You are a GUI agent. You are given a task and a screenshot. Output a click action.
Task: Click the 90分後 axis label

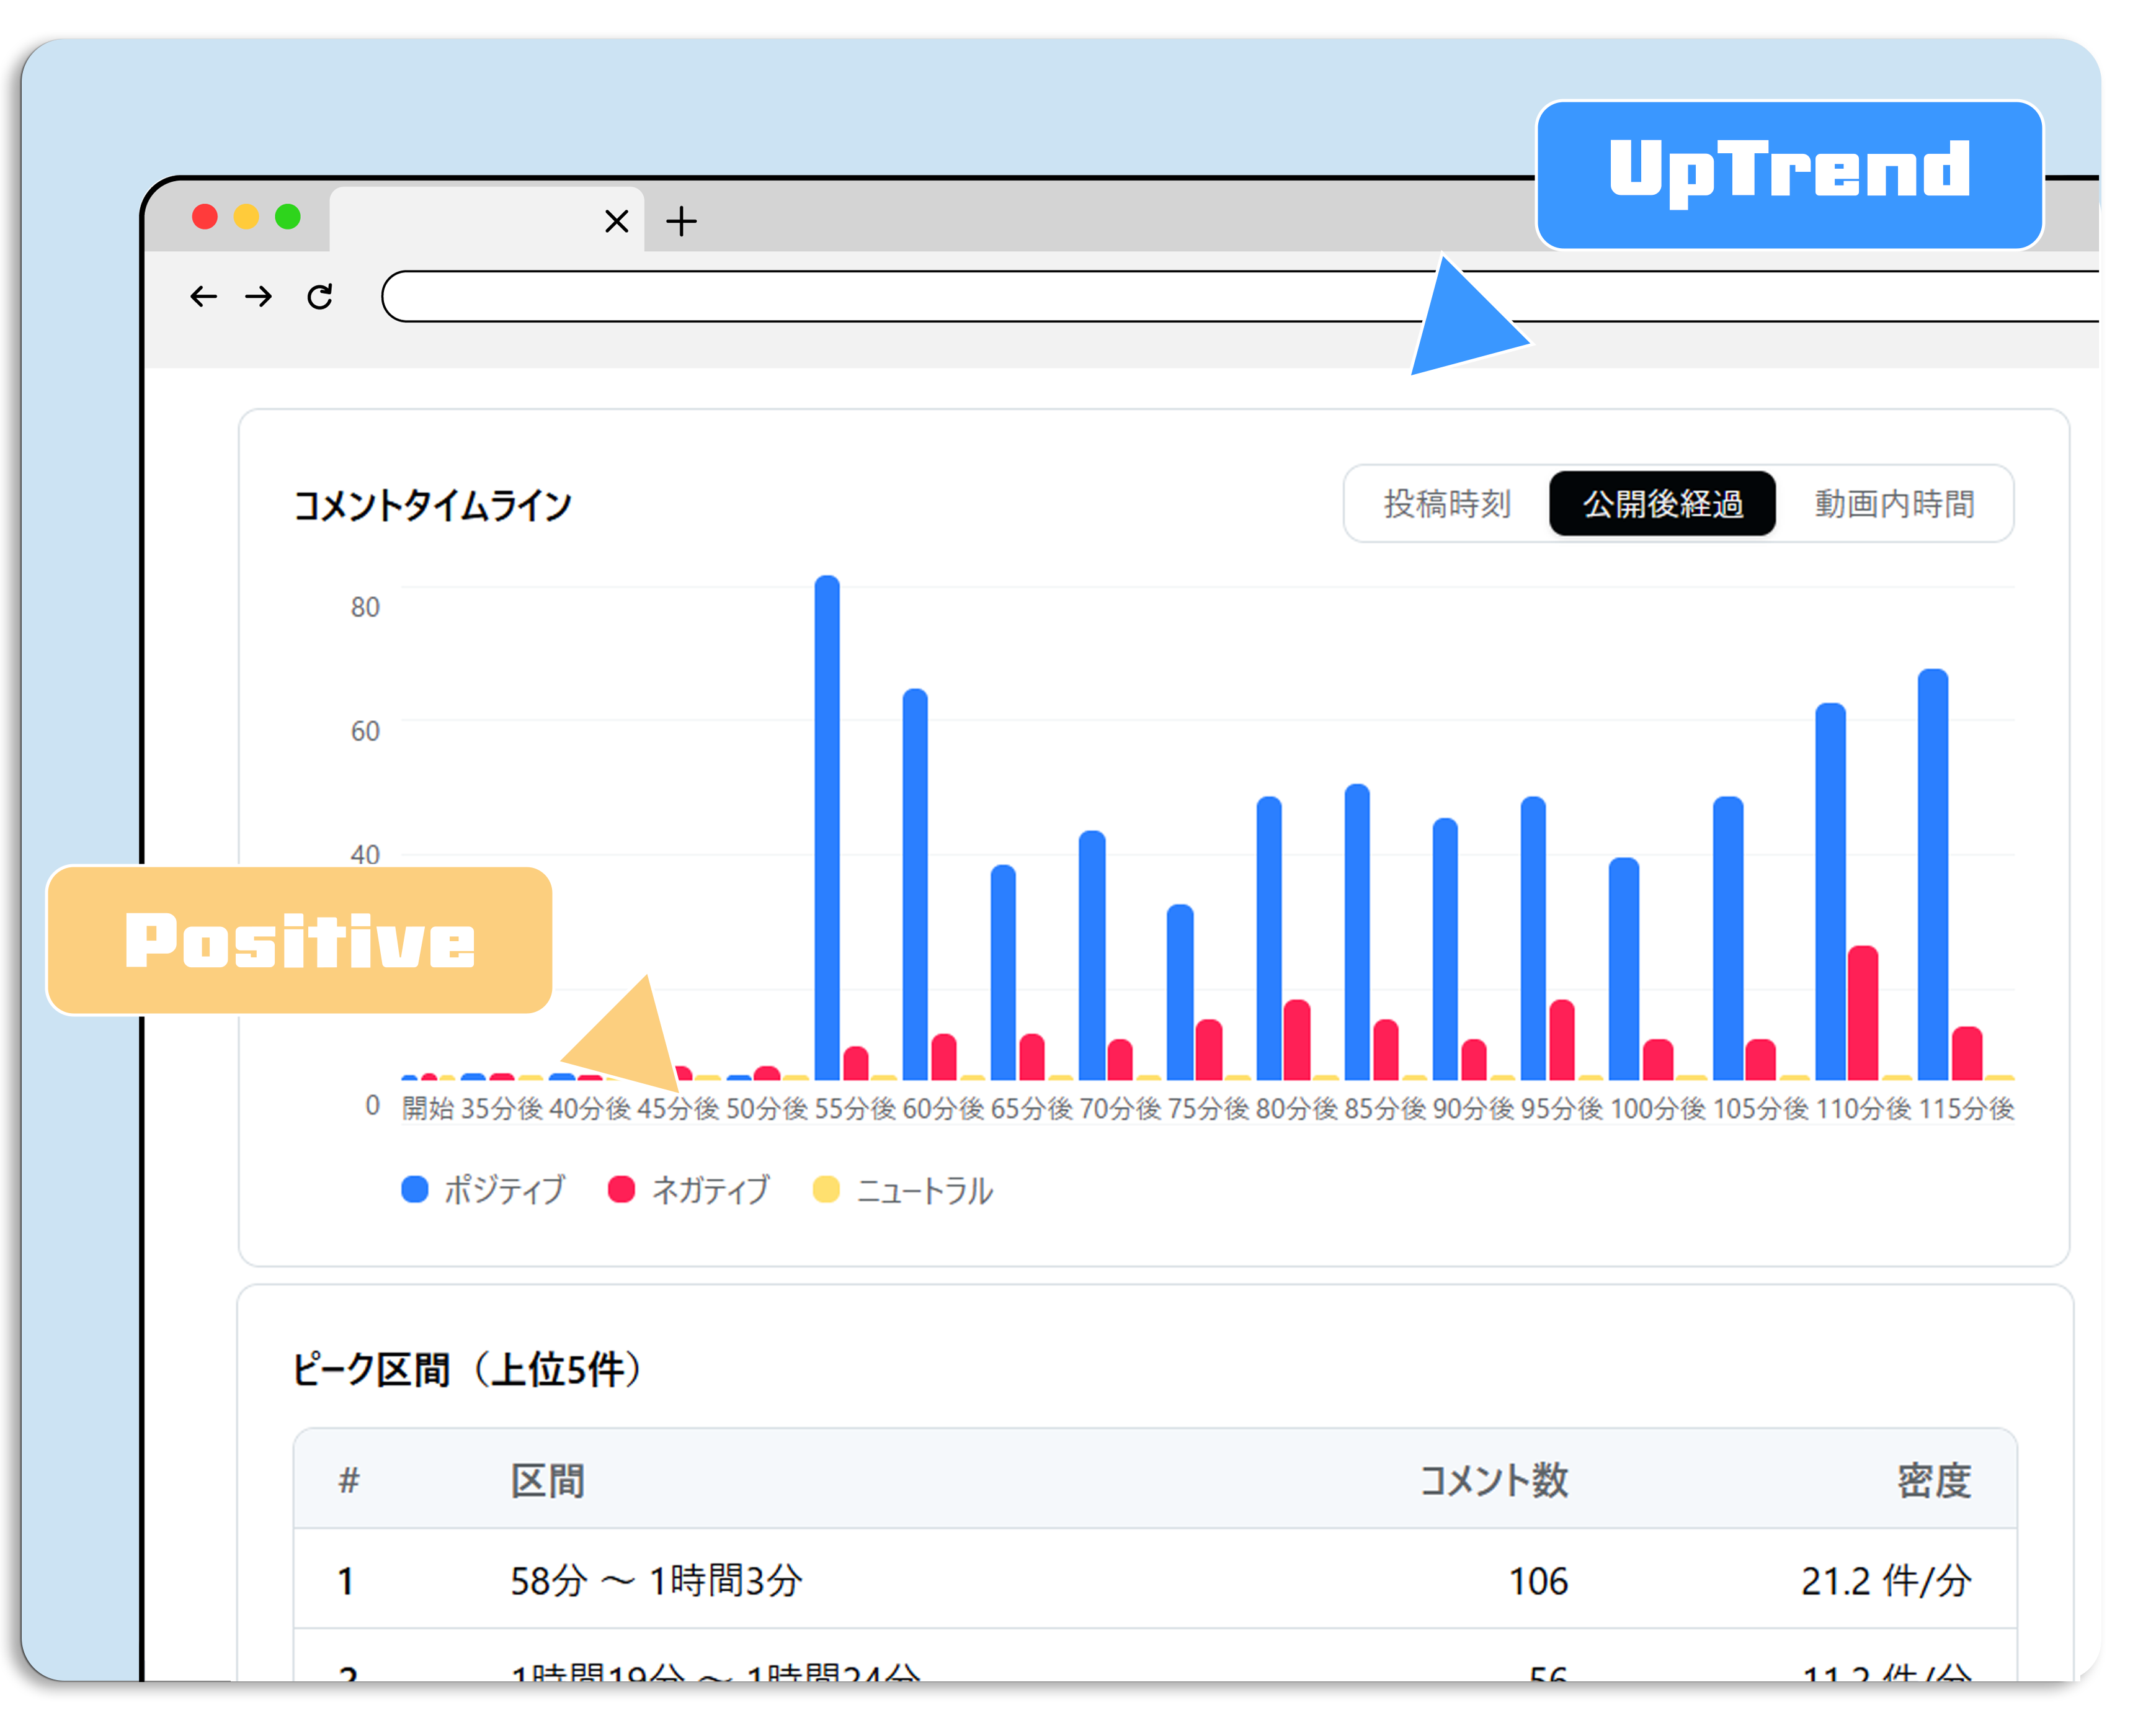[1473, 1108]
